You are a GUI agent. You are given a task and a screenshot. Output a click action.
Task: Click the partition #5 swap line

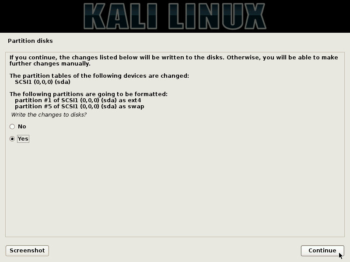click(x=80, y=107)
